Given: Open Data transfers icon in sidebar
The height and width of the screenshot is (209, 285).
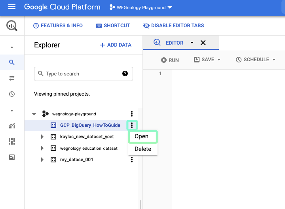Looking at the screenshot, I should pyautogui.click(x=12, y=78).
